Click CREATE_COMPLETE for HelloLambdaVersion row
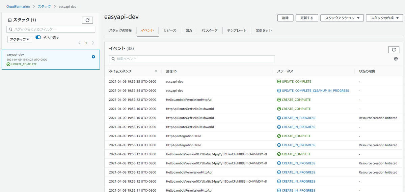The width and height of the screenshot is (405, 192). coord(296,154)
